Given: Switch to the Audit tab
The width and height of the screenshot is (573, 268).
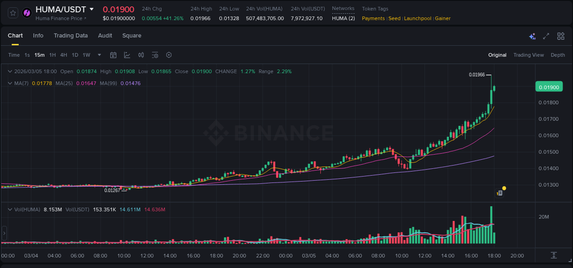Looking at the screenshot, I should 105,36.
